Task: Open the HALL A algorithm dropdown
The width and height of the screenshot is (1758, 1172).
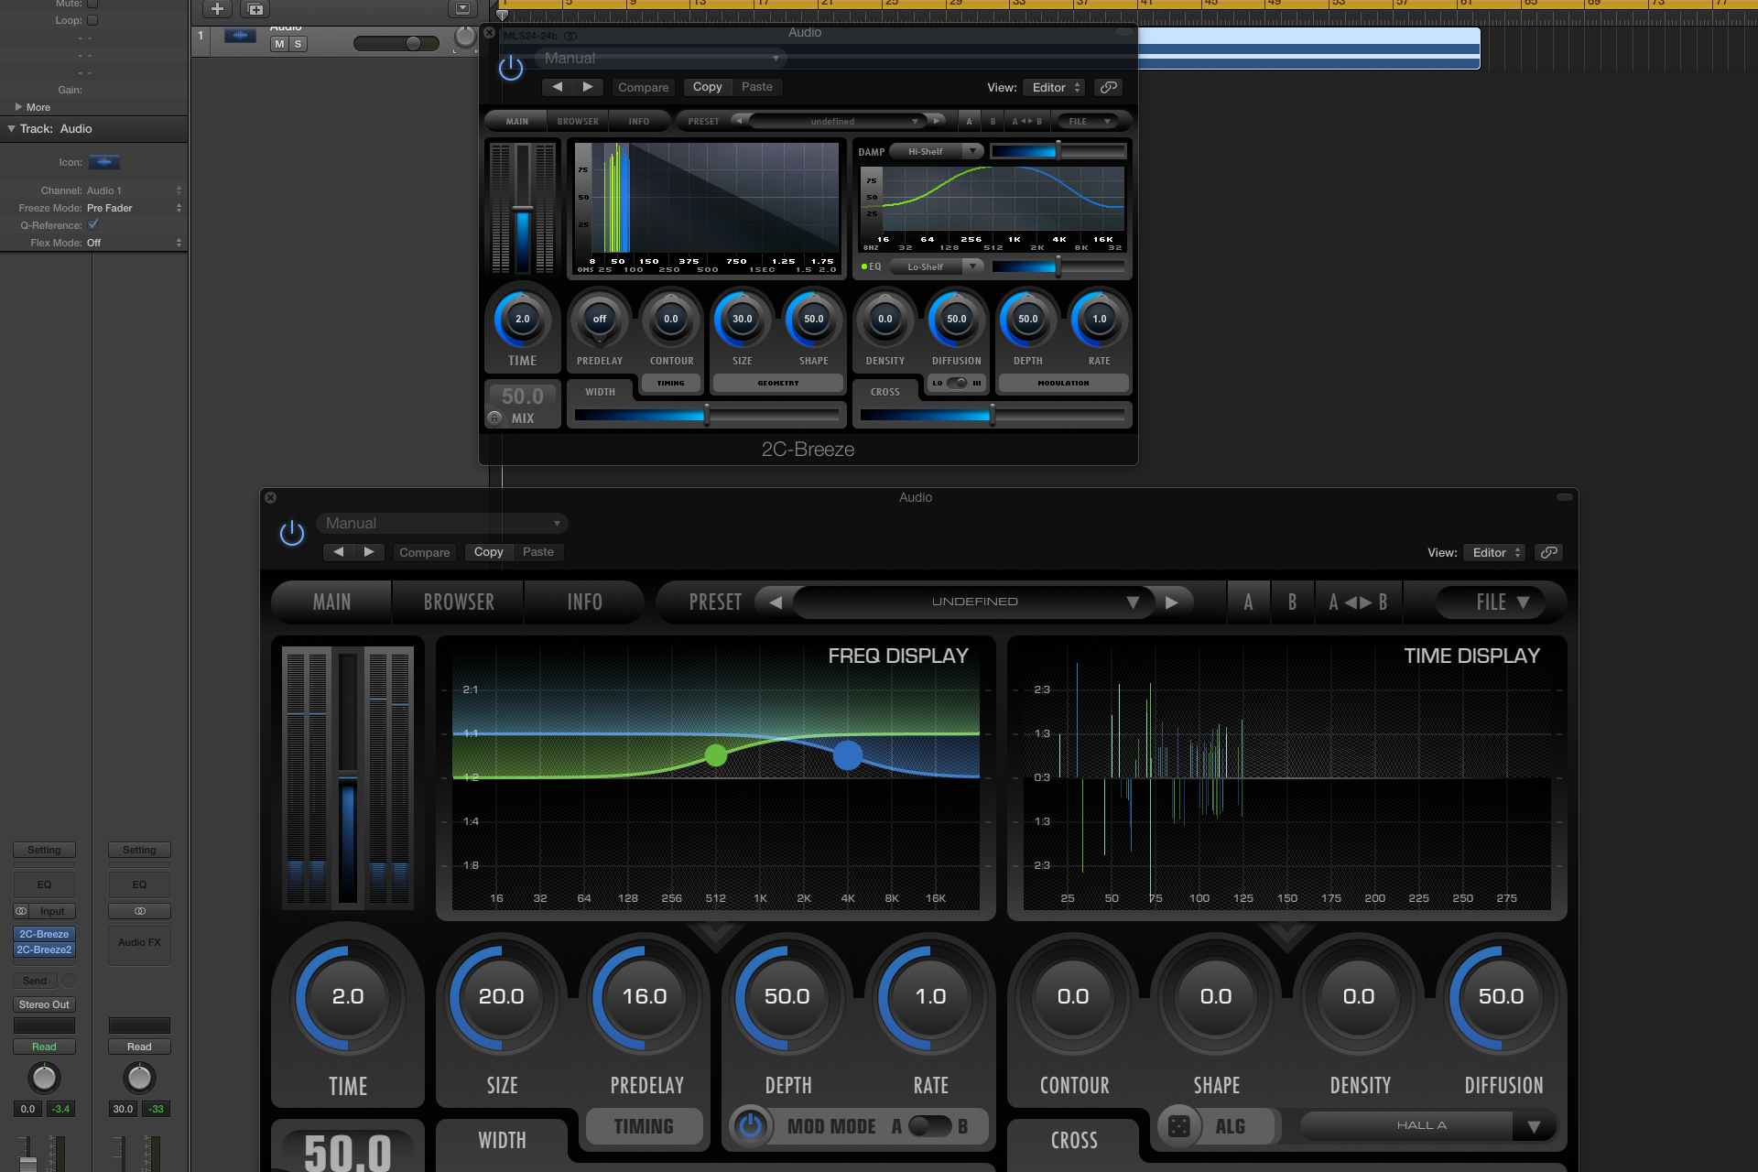Action: coord(1428,1126)
